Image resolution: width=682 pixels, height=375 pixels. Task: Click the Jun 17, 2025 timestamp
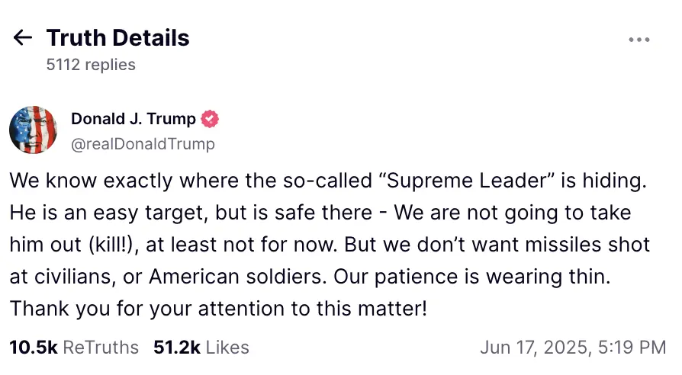573,348
